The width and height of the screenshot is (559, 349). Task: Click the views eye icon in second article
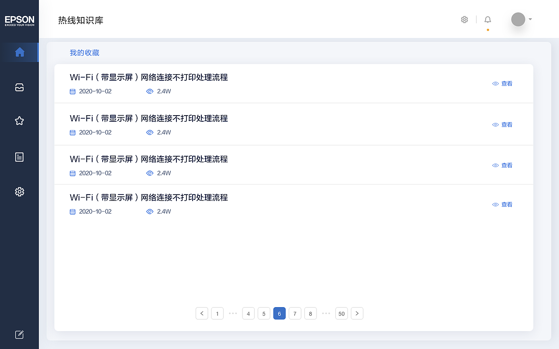tap(150, 133)
